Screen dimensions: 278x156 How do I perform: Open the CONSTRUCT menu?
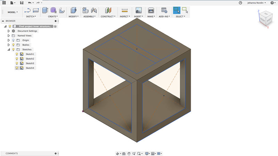point(108,16)
